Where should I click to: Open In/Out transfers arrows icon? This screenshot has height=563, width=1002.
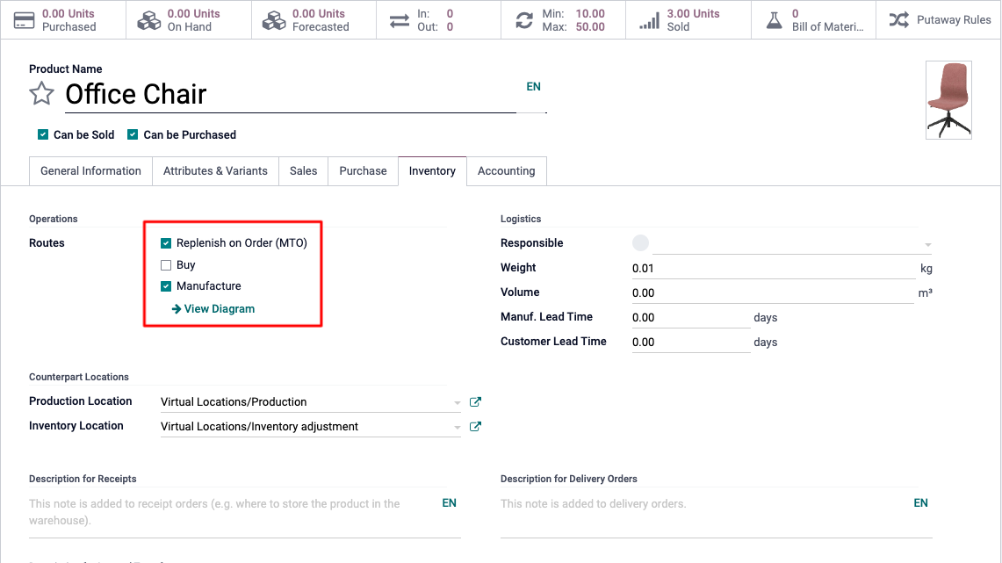pos(400,19)
